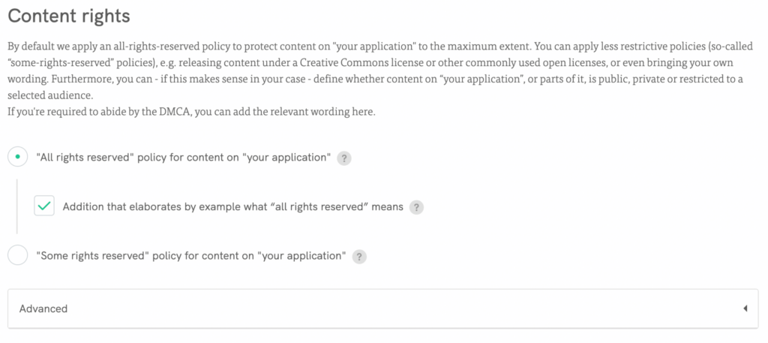768x343 pixels.
Task: Uncheck the Addition elaborating by example checkbox
Action: (x=44, y=206)
